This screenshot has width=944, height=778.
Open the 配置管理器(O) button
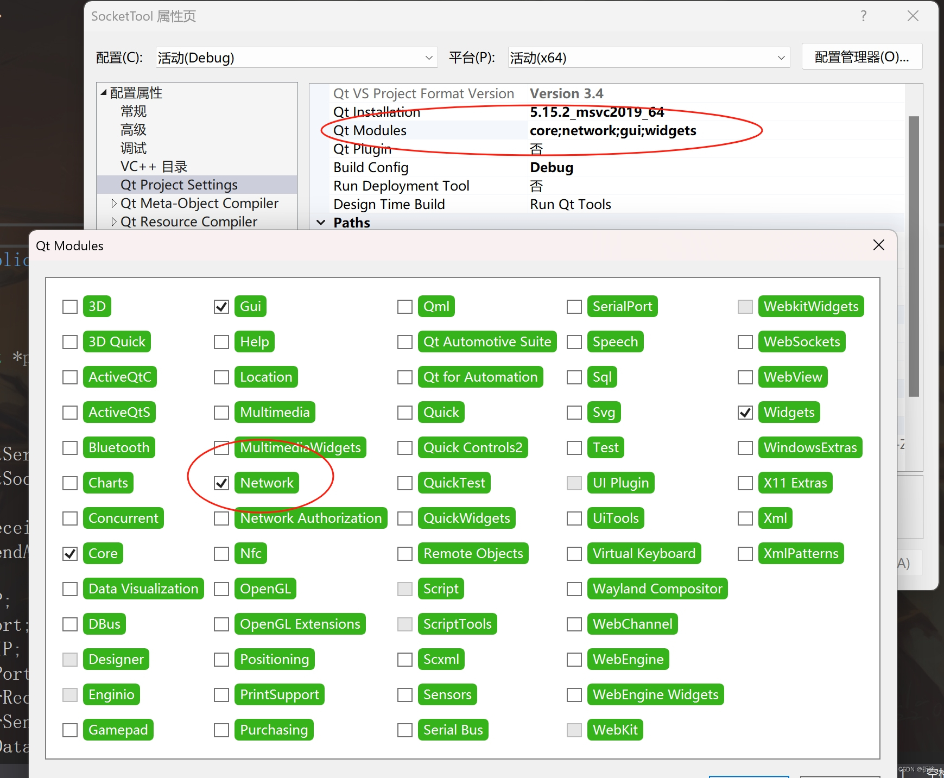(862, 57)
